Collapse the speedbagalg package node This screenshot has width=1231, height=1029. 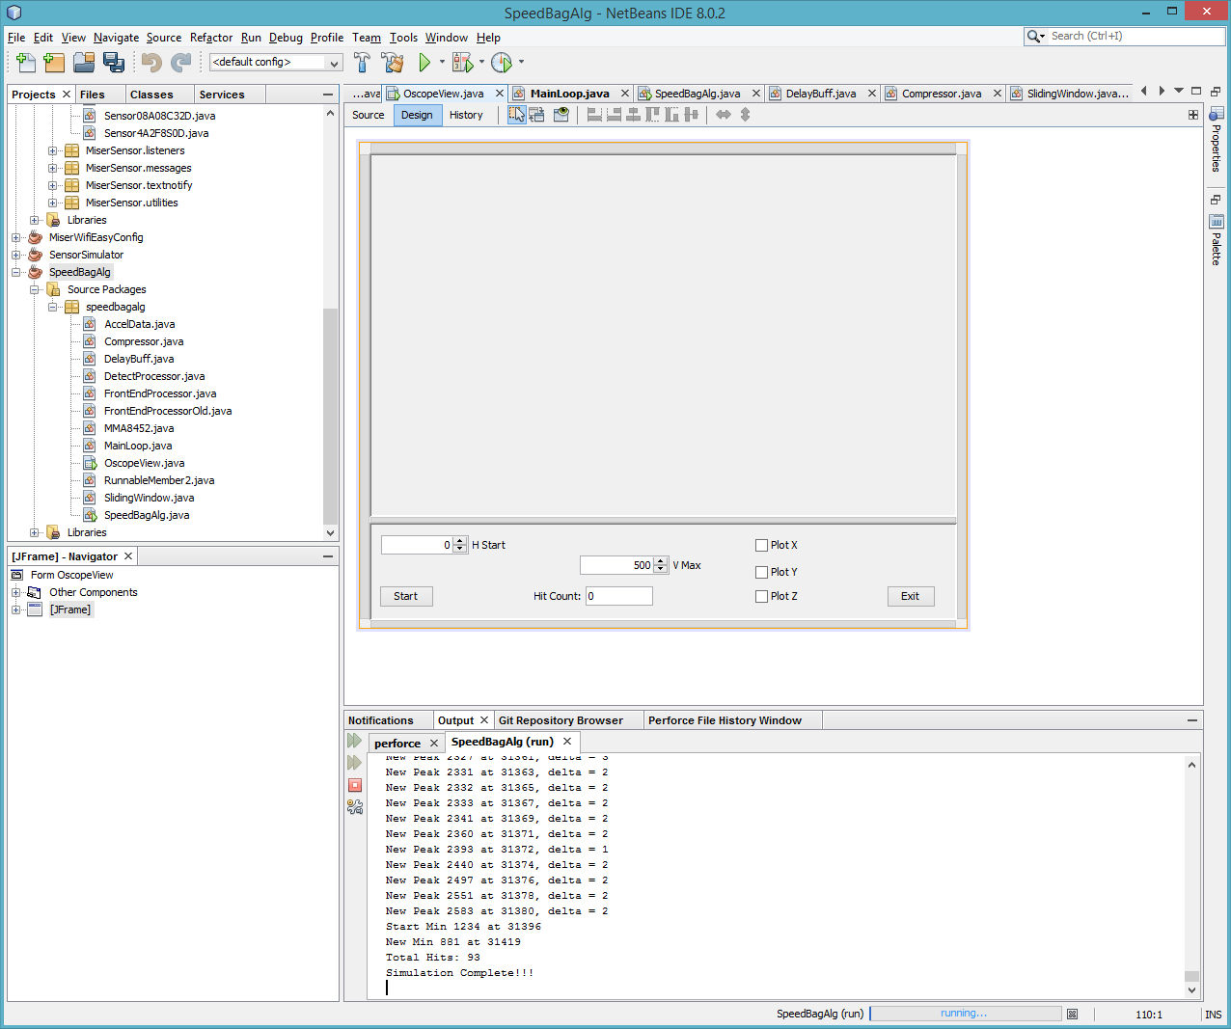53,307
